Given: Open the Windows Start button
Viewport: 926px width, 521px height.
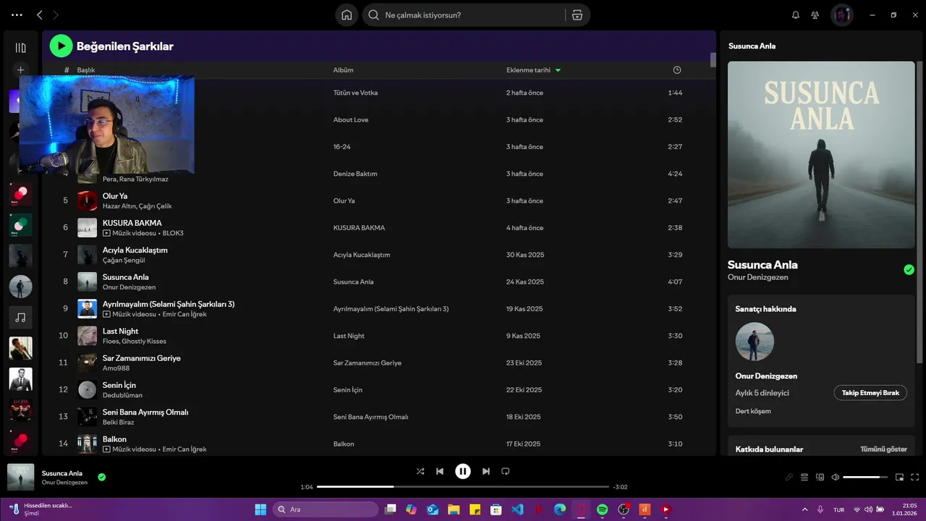Looking at the screenshot, I should pos(260,509).
